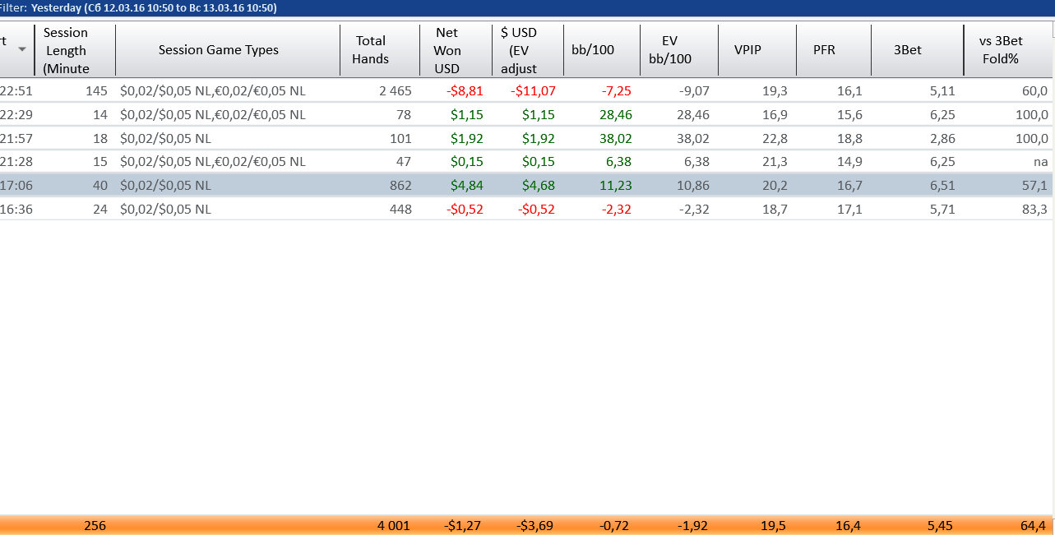Click VPIP value 22,8

[x=775, y=138]
